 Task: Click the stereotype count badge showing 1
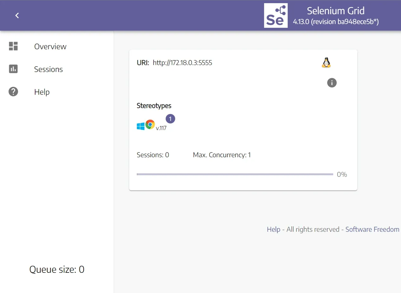pos(170,119)
